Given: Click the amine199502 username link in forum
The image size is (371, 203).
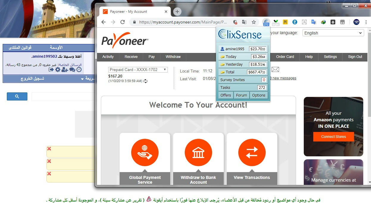Looking at the screenshot, I should 44,56.
